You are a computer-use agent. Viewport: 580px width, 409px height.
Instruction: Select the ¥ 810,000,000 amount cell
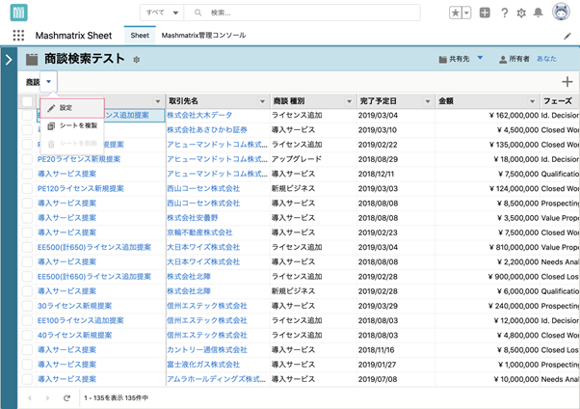(488, 247)
